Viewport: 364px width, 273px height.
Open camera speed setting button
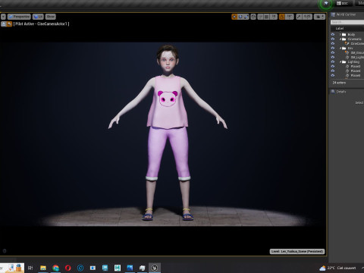pos(319,17)
